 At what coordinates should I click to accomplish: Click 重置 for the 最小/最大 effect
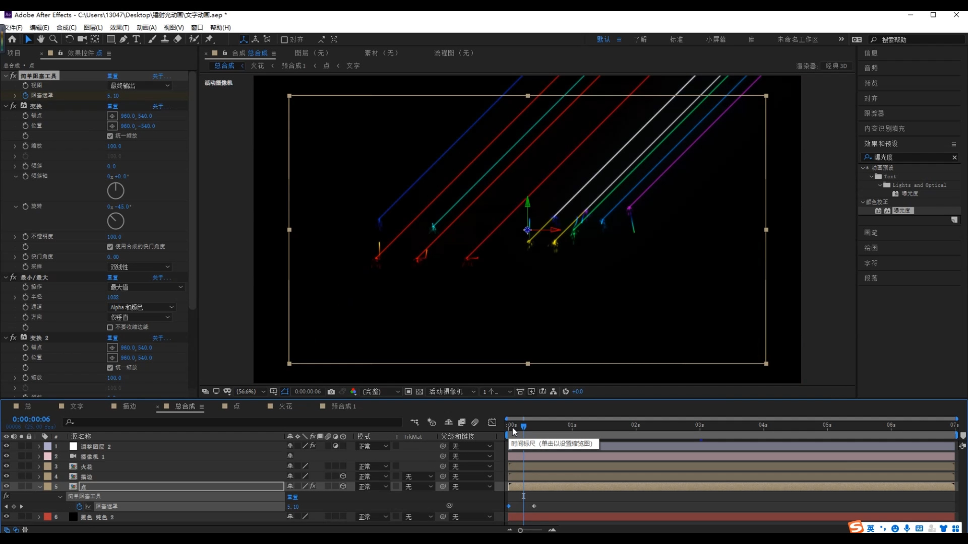(112, 278)
